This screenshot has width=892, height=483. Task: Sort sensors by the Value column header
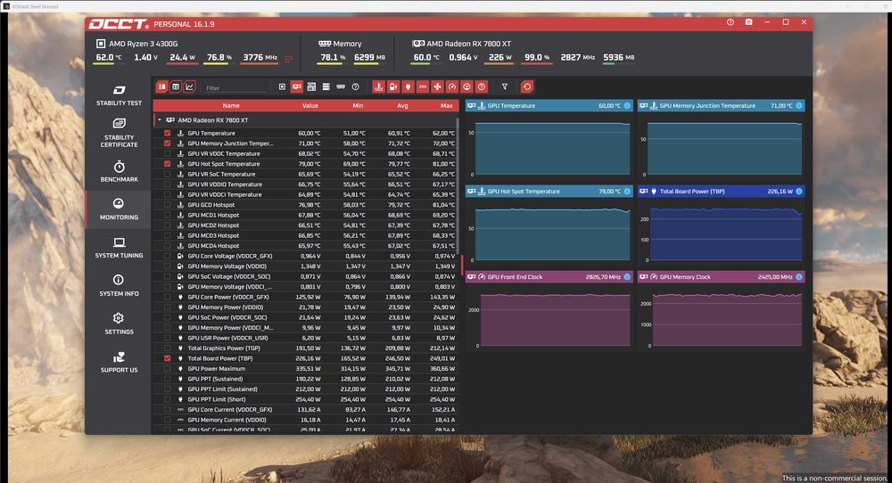(x=310, y=106)
